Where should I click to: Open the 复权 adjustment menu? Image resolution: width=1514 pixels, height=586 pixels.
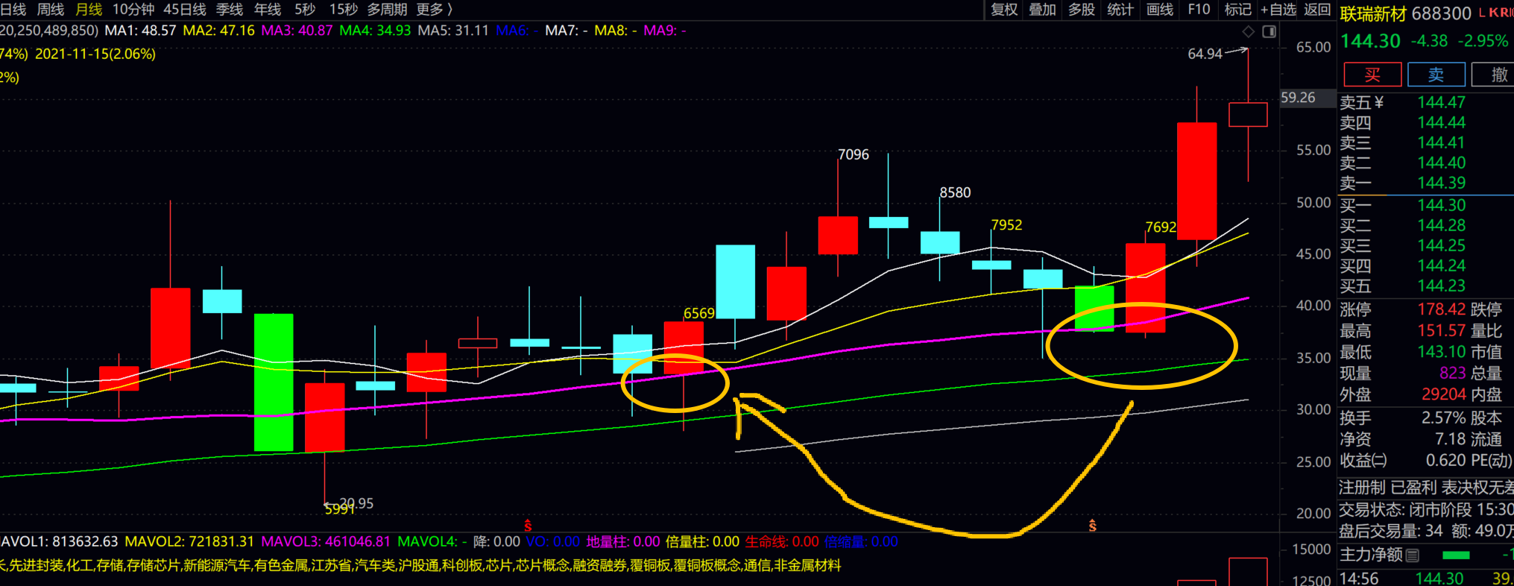point(1004,10)
